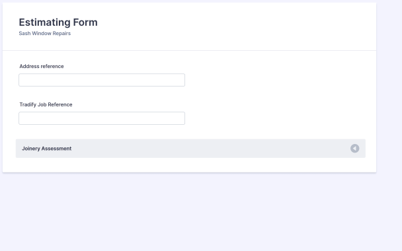Image resolution: width=402 pixels, height=251 pixels.
Task: Show Joinery Assessment contents via round arrow
Action: pos(354,149)
